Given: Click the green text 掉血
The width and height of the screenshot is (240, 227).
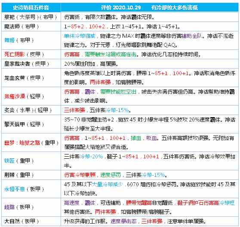Looking at the screenshot, I should (x=136, y=138).
